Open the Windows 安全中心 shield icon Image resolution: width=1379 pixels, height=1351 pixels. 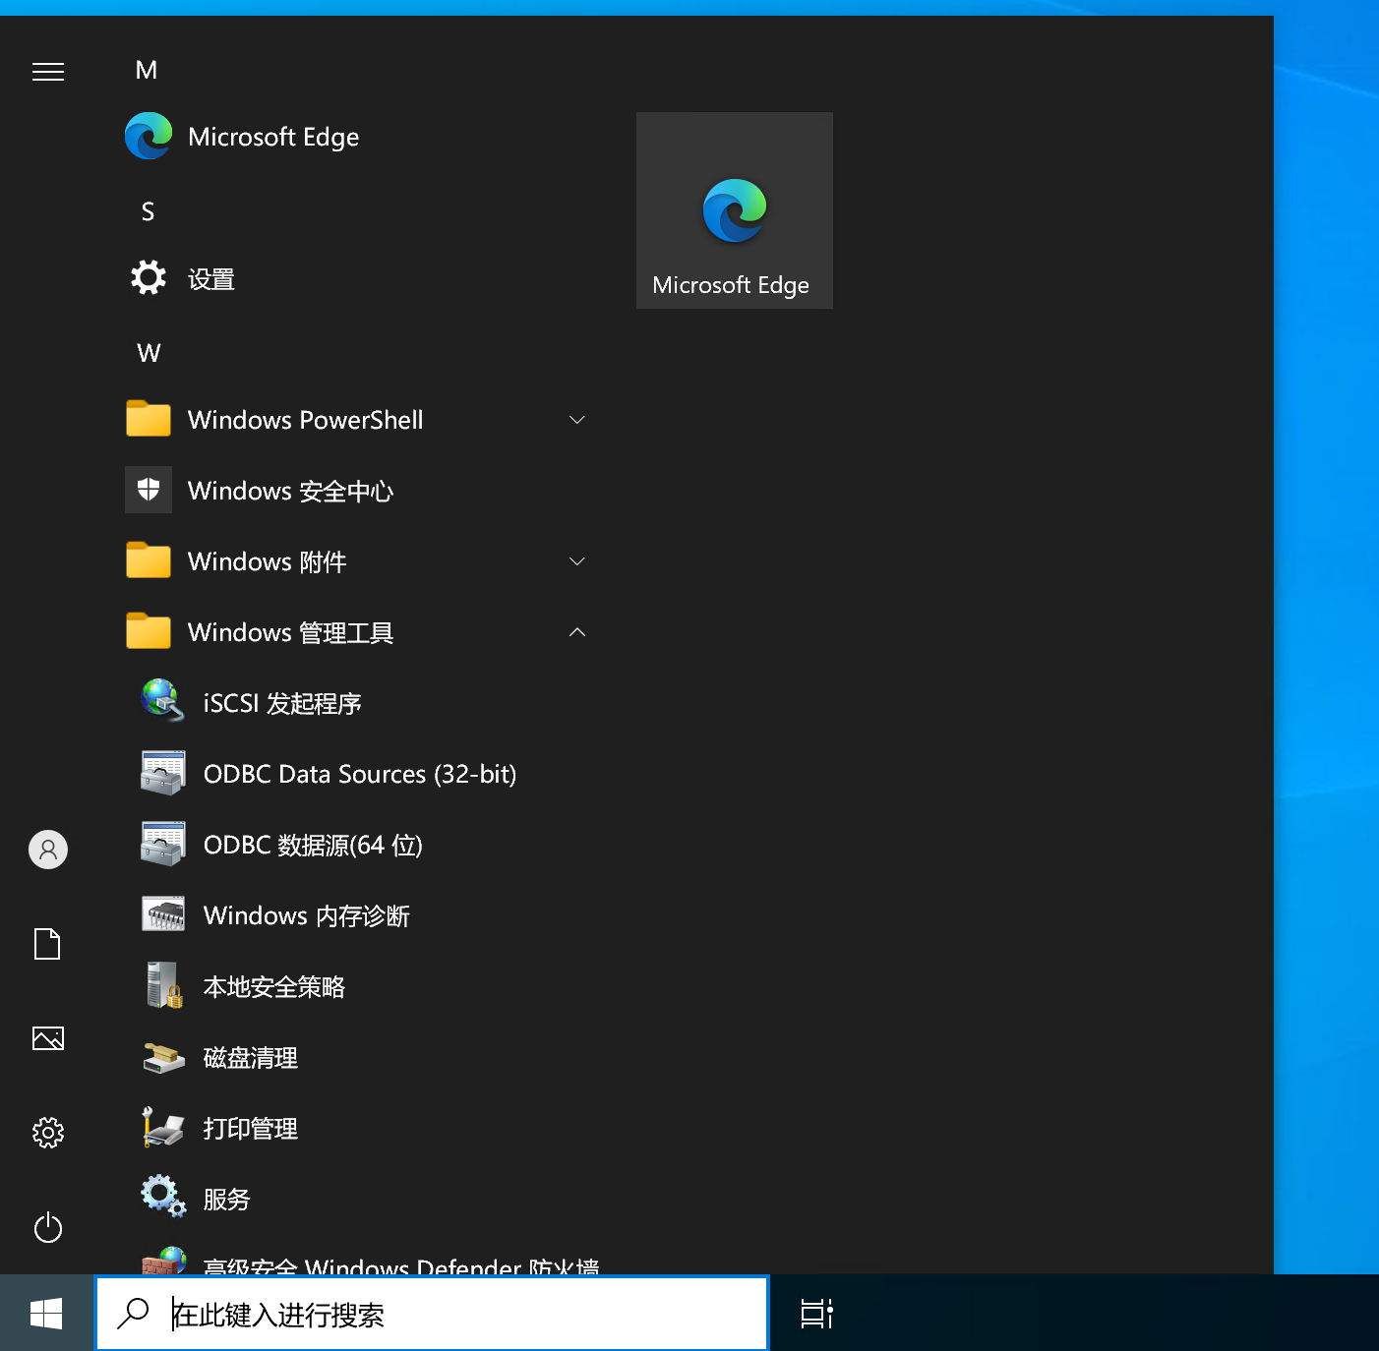(149, 490)
